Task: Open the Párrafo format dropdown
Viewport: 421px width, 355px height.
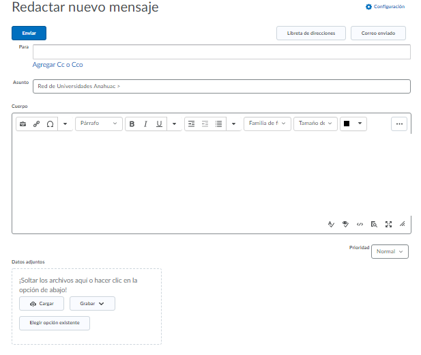Action: (98, 124)
